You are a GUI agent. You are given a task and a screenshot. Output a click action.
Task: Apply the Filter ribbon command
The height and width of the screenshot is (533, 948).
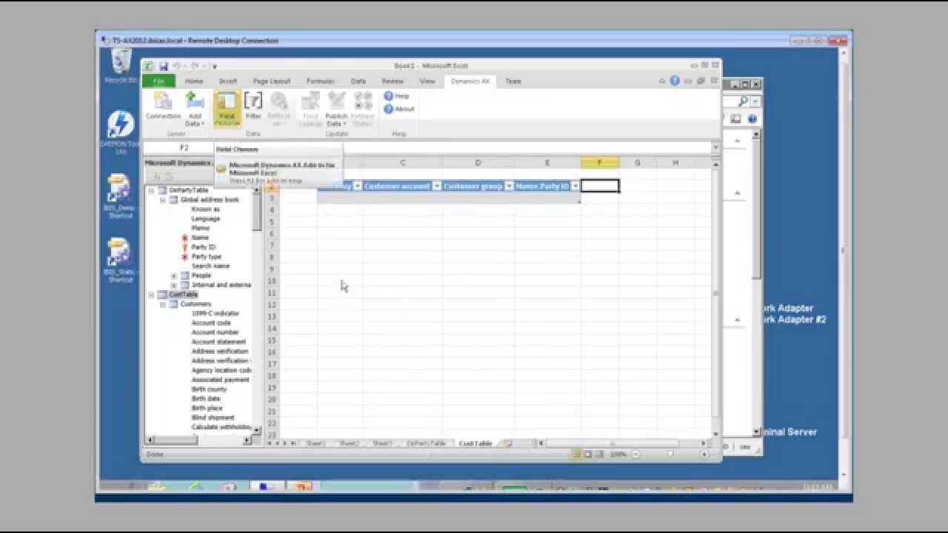(253, 106)
